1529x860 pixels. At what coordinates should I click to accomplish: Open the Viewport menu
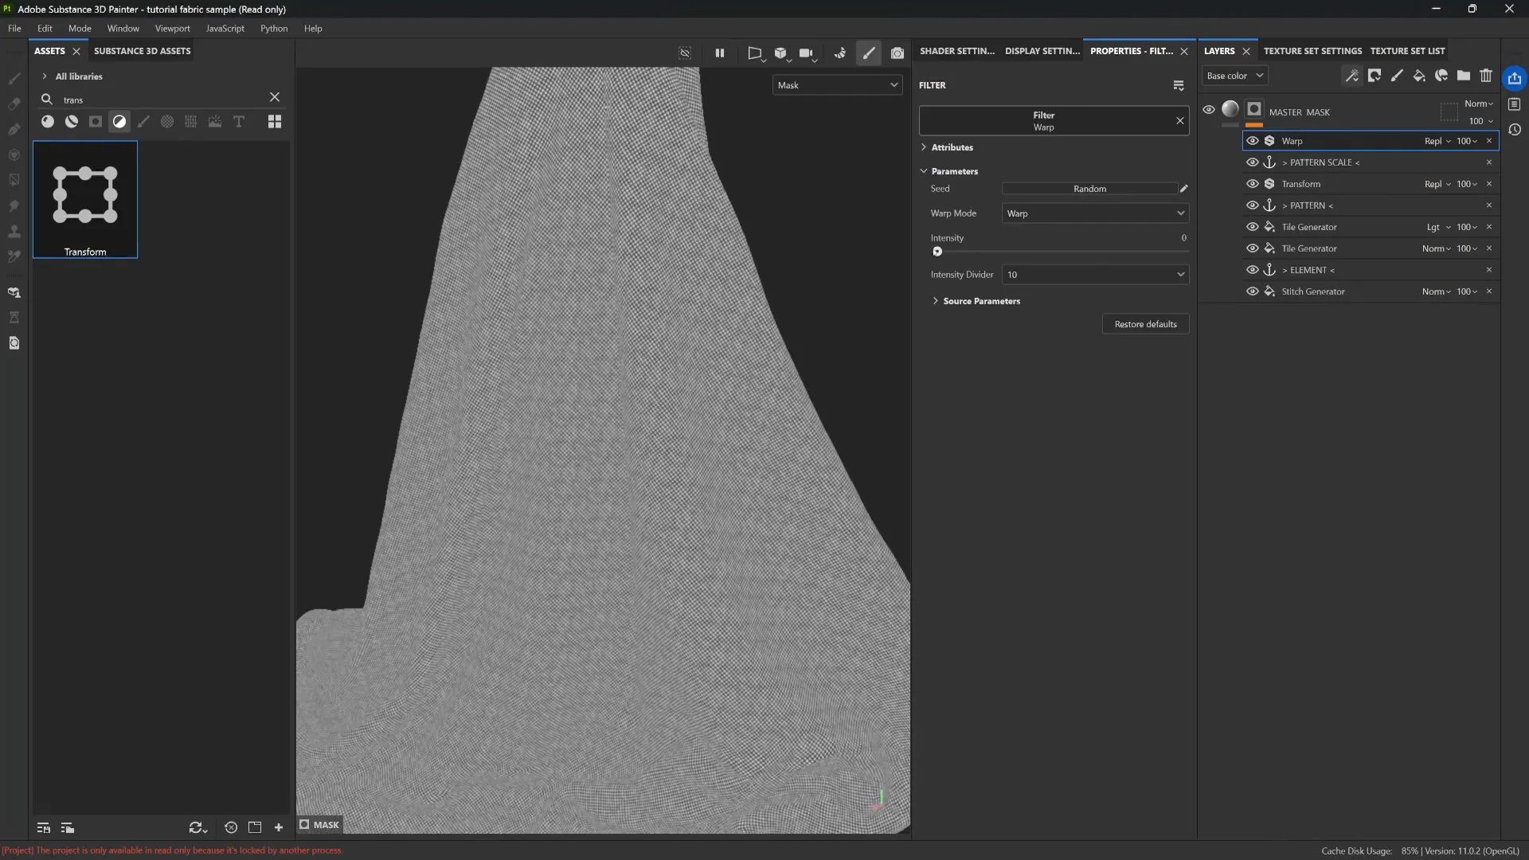click(x=172, y=29)
